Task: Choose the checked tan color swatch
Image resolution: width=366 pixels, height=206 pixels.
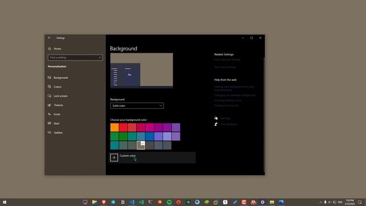Action: tap(141, 145)
